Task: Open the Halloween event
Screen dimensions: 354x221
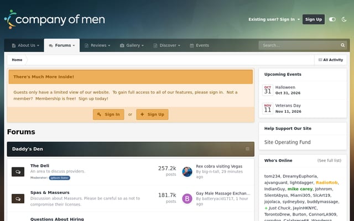Action: (x=285, y=87)
